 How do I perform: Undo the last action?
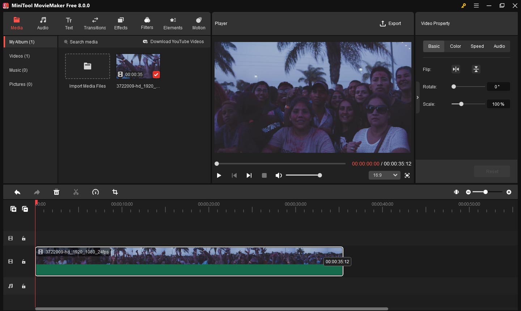17,192
